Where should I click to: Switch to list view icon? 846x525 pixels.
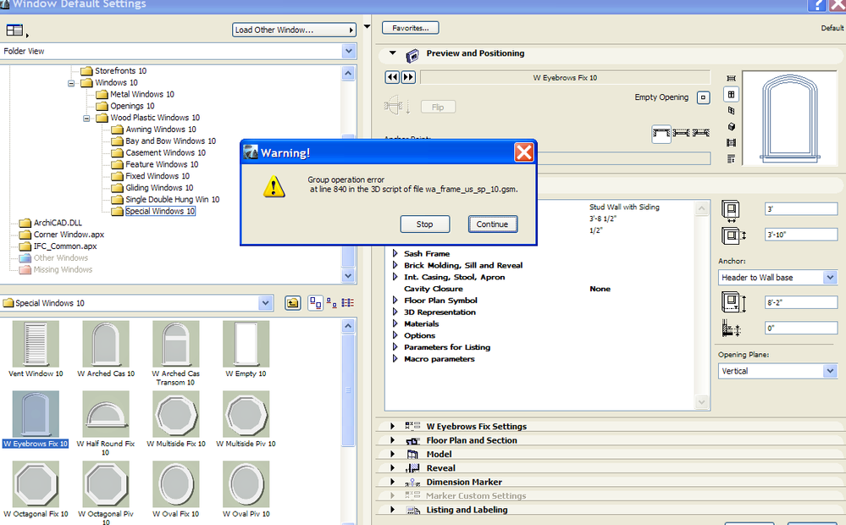348,303
